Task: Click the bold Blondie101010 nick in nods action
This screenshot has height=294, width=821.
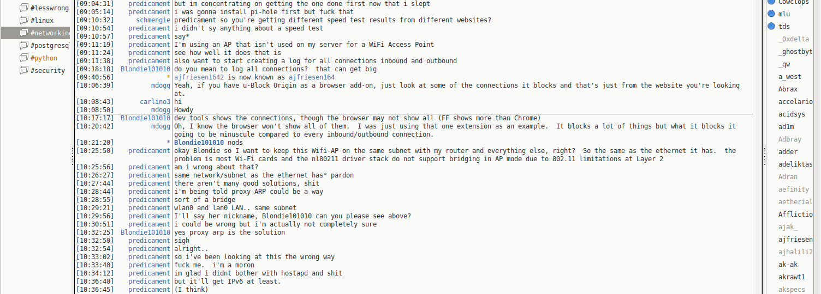Action: (199, 143)
